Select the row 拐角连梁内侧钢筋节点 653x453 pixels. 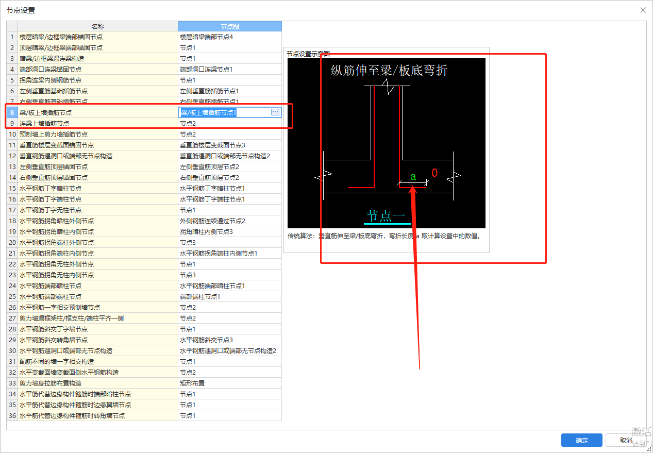pyautogui.click(x=144, y=80)
